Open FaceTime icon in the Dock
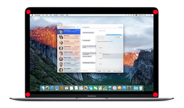Viewport: 184px width, 108px height. 95,88
